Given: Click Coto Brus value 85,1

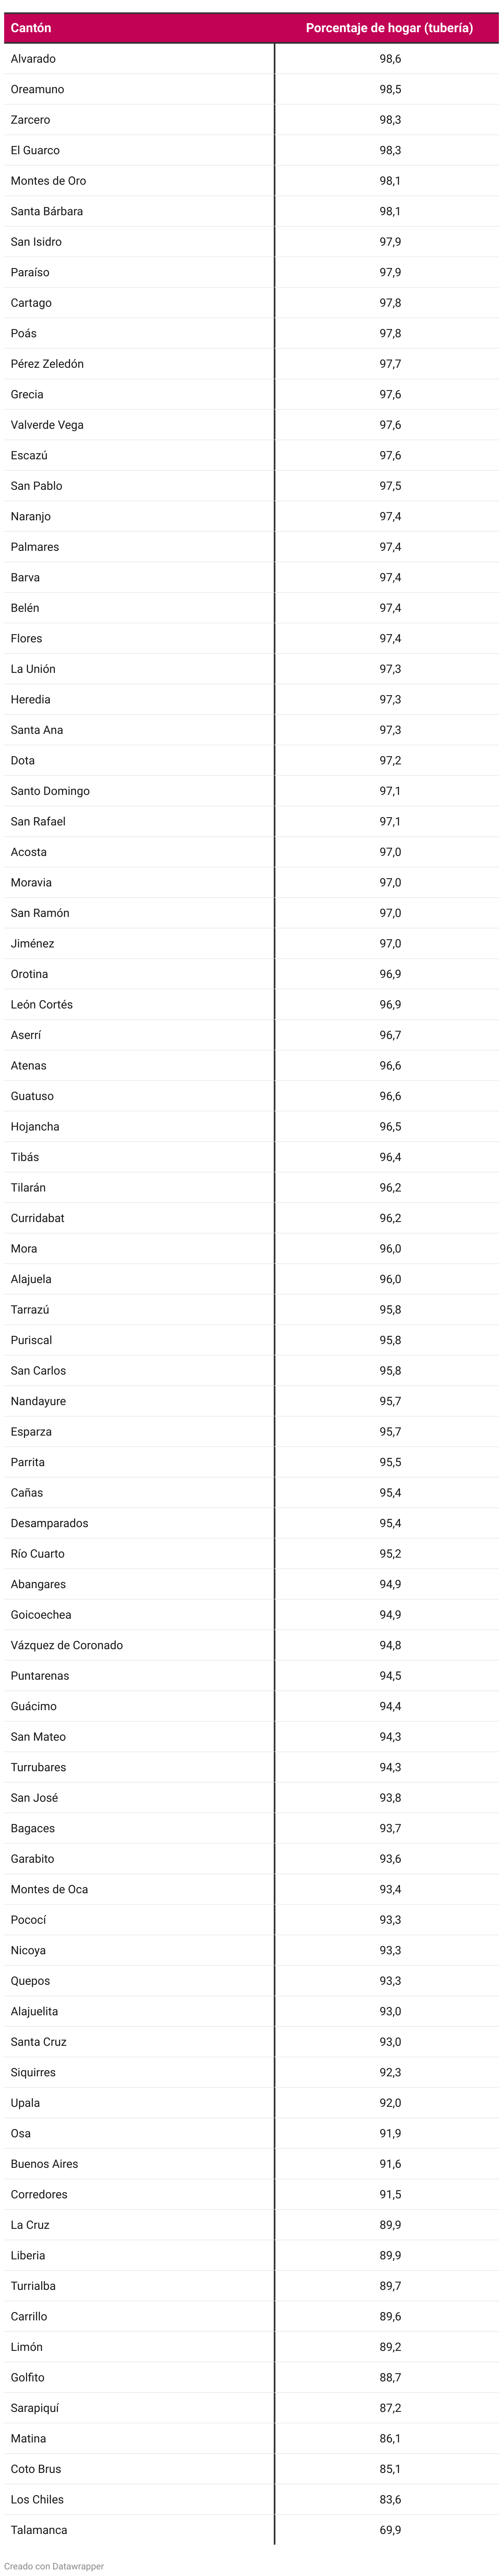Looking at the screenshot, I should point(390,2468).
